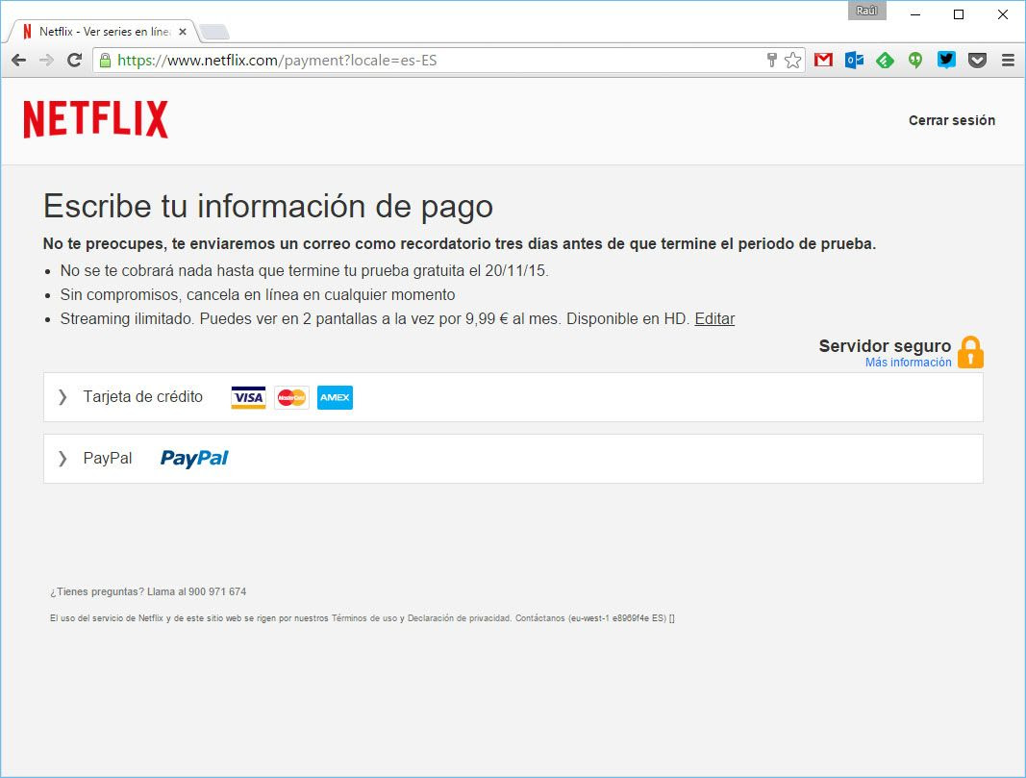Close the Chrome window
Image resolution: width=1026 pixels, height=778 pixels.
pos(1003,14)
